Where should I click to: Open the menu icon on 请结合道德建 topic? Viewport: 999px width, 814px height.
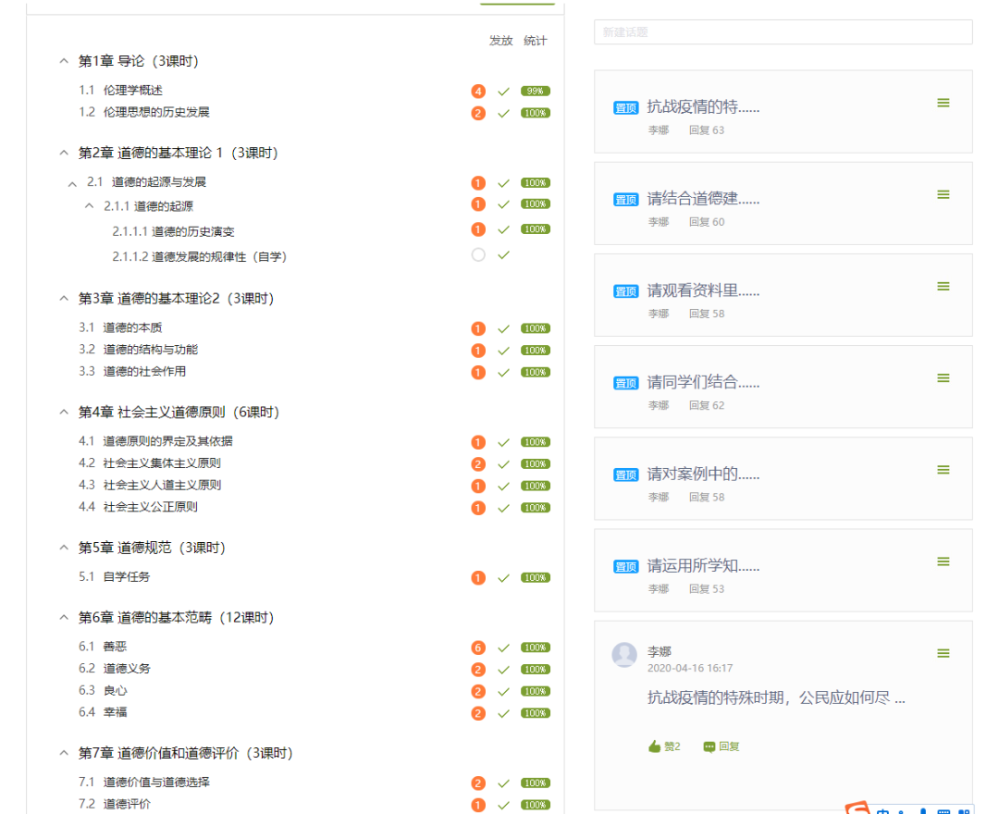pos(943,194)
